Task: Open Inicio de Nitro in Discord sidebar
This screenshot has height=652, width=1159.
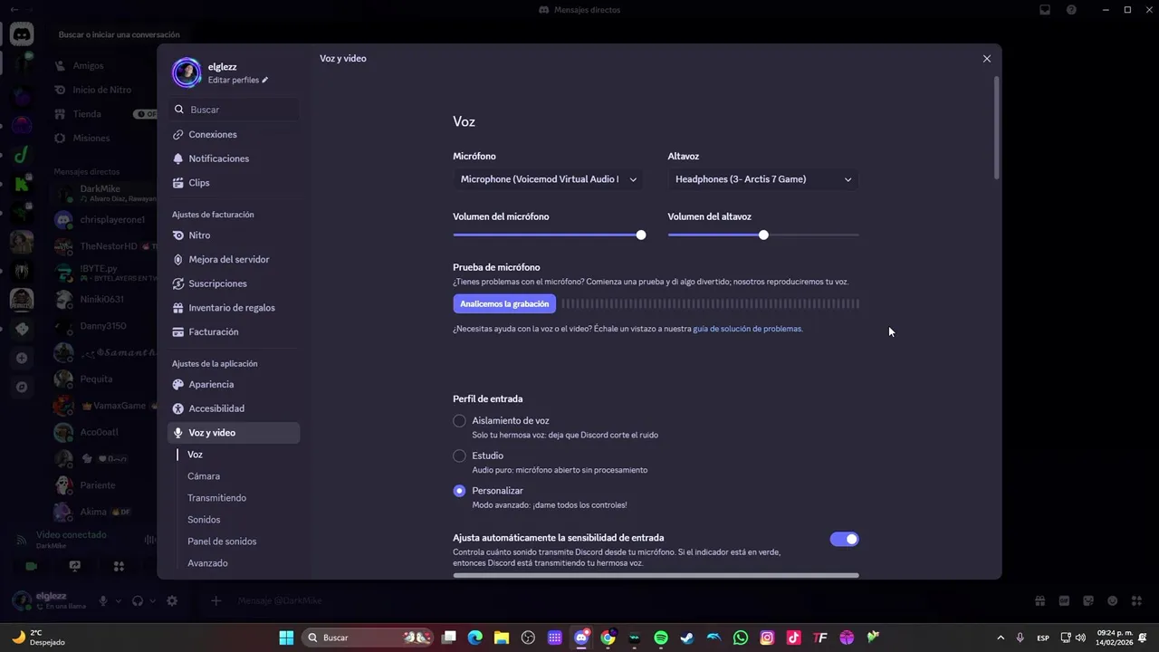Action: [x=101, y=90]
